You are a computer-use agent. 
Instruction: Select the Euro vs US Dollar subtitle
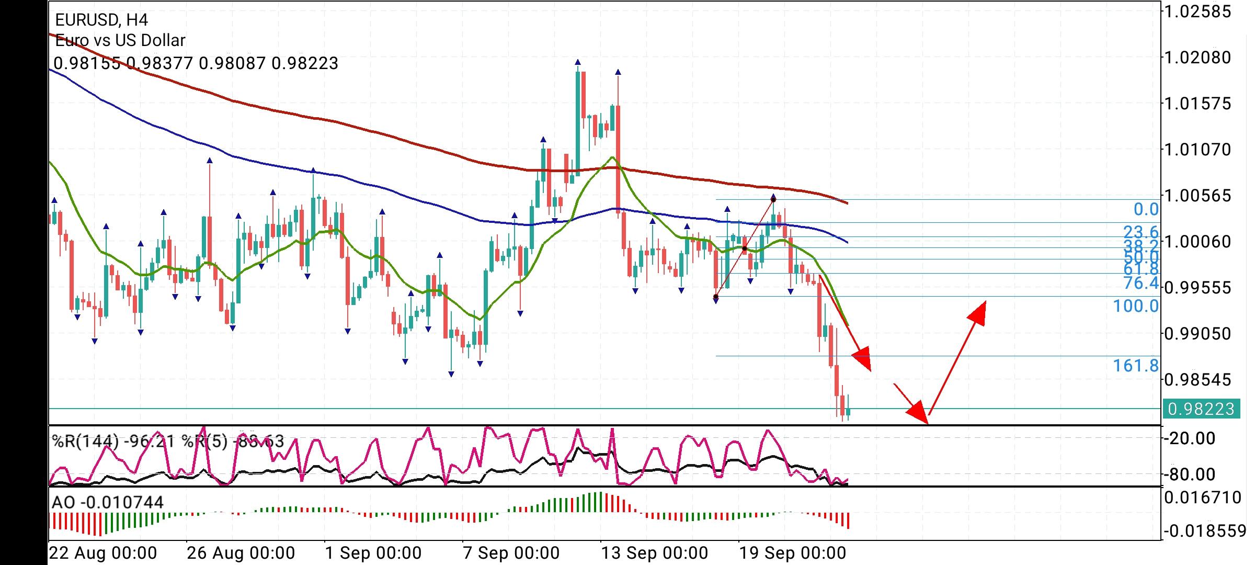(120, 40)
